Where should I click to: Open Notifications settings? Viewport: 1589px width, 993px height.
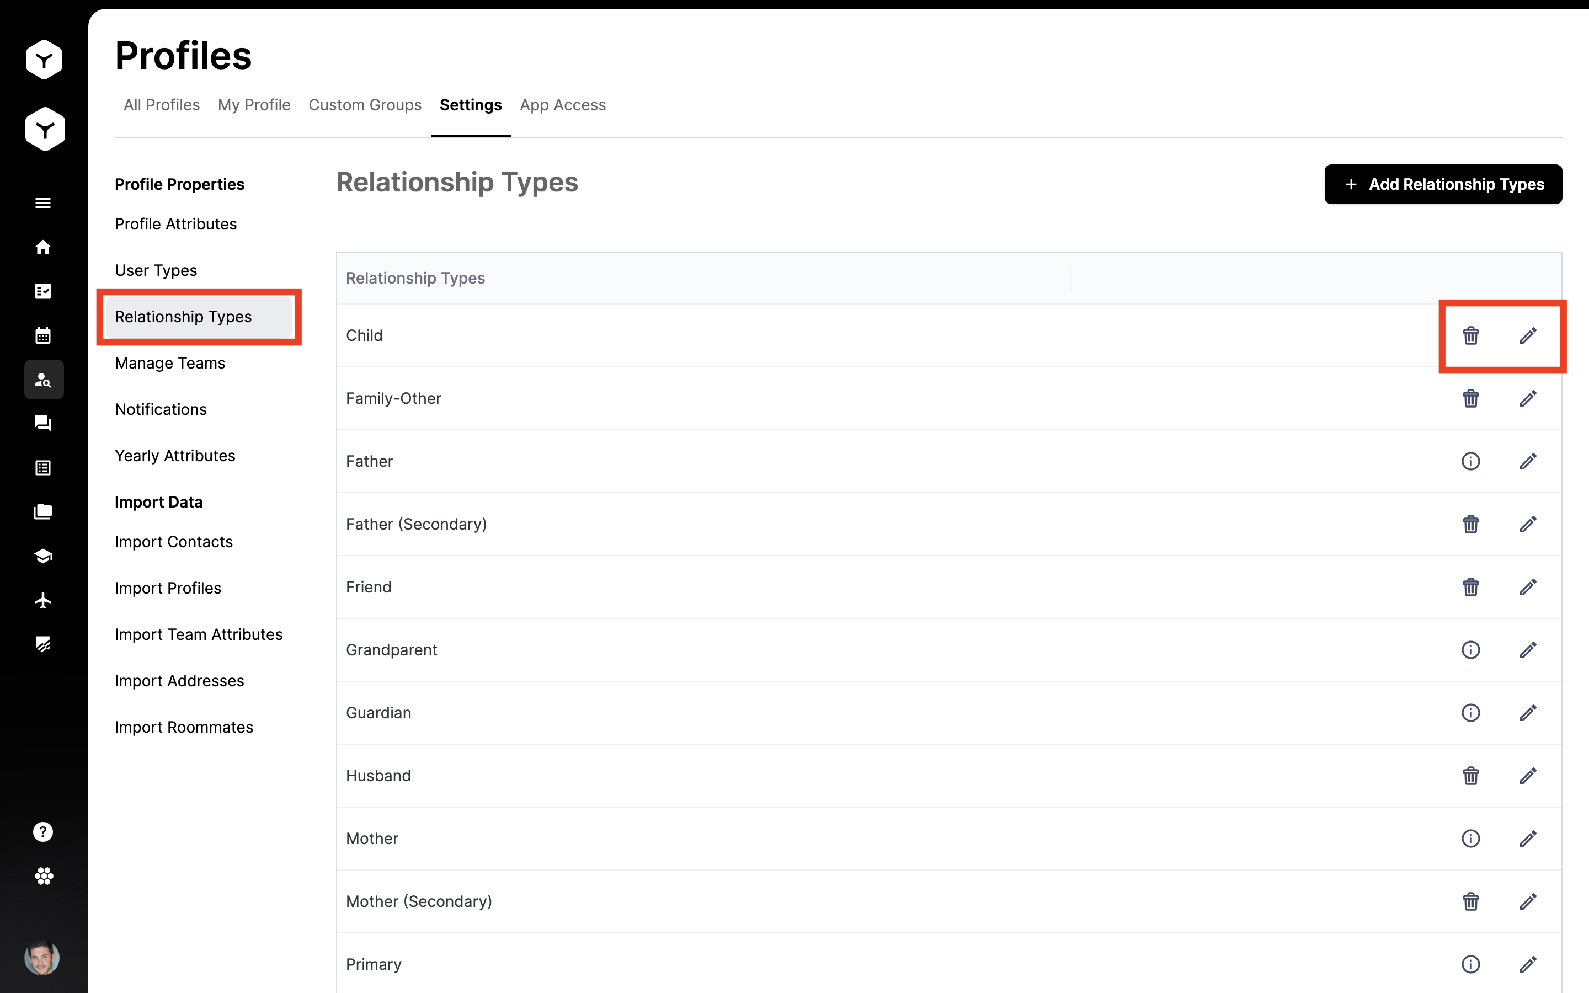161,409
